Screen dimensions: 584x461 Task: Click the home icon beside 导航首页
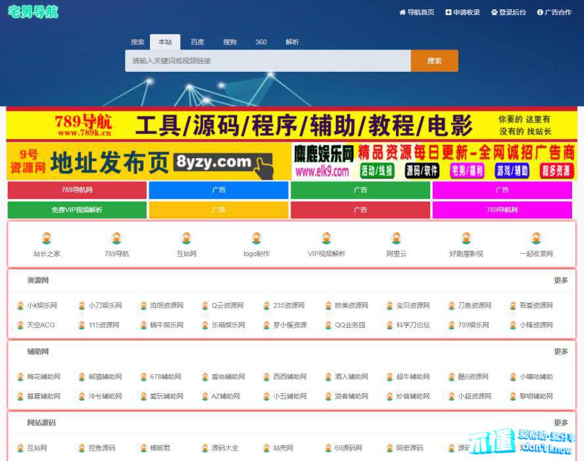tap(402, 13)
